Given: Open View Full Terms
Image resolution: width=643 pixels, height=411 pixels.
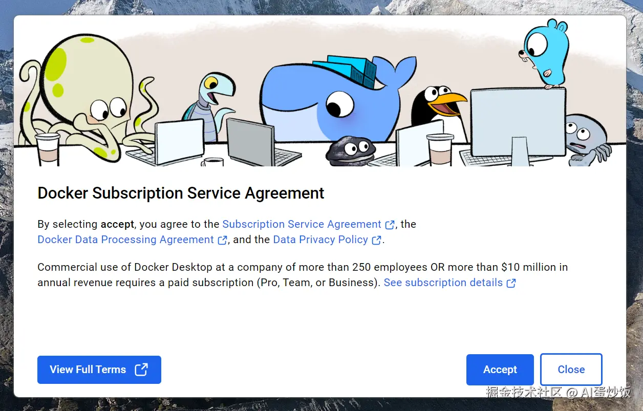Looking at the screenshot, I should pyautogui.click(x=99, y=370).
